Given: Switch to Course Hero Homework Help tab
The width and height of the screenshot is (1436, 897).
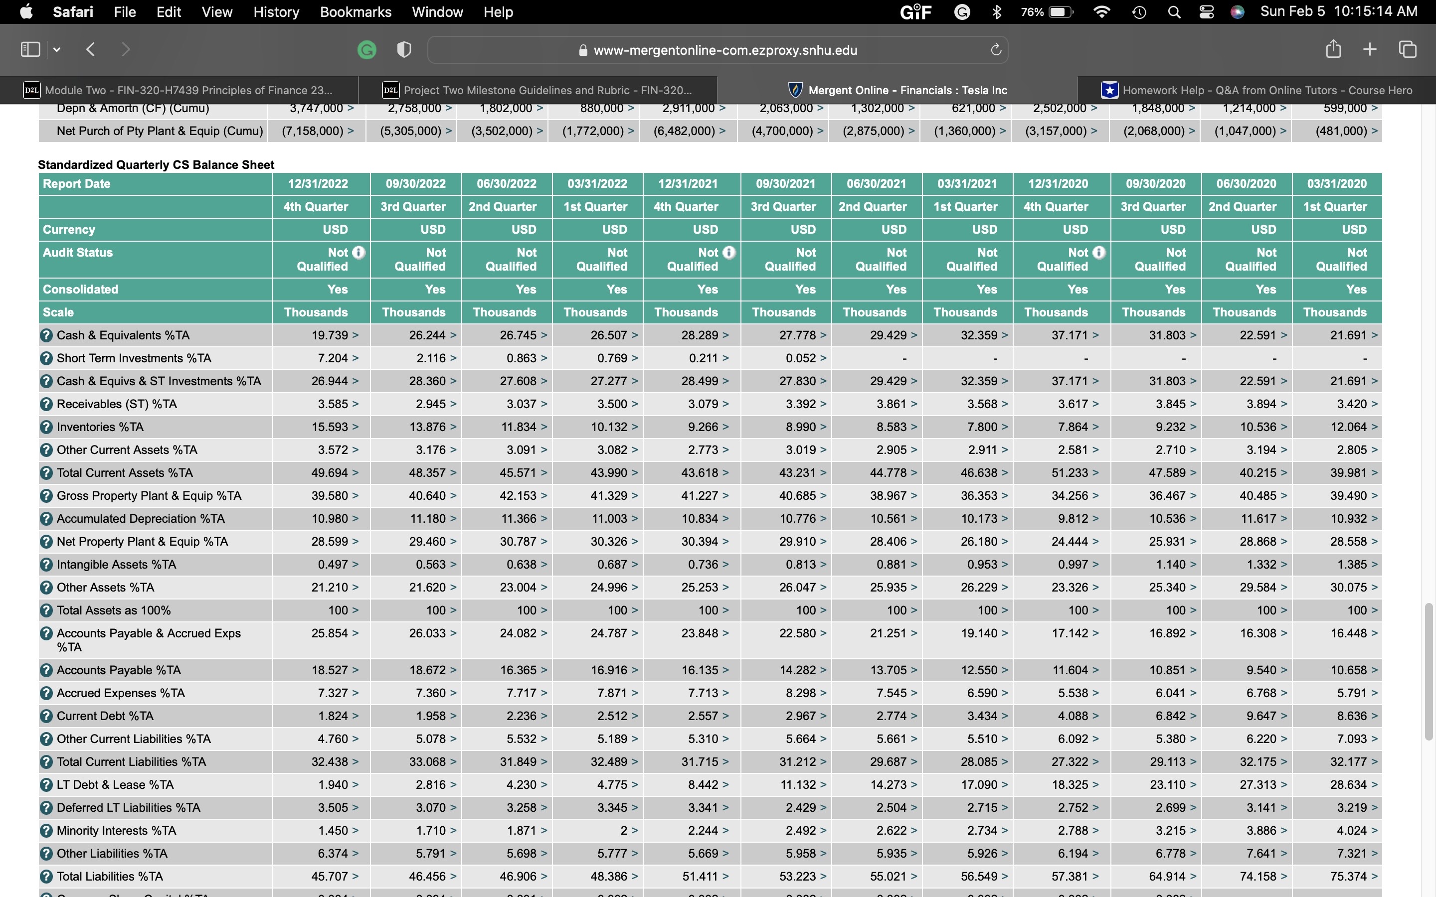Looking at the screenshot, I should 1257,90.
